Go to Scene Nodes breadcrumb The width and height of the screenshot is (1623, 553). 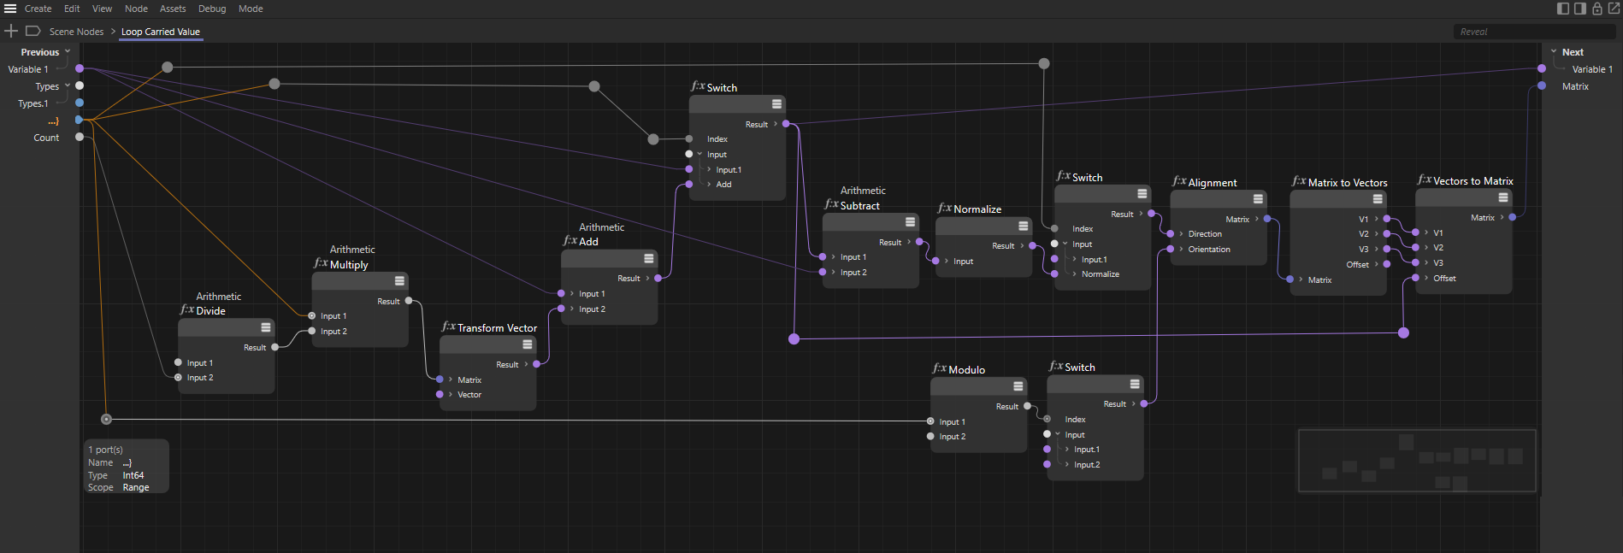[76, 32]
